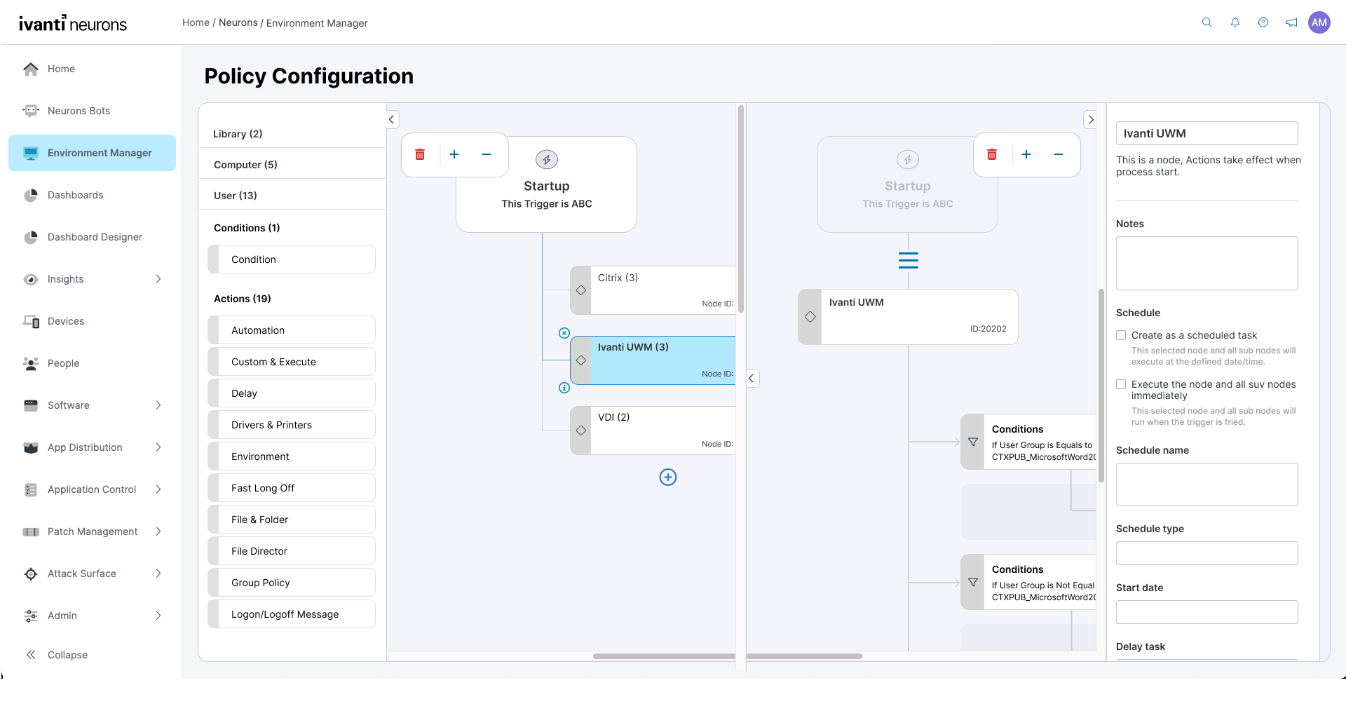Screen dimensions: 1346x718
Task: Check Execute the node immediately checkbox
Action: (x=1121, y=384)
